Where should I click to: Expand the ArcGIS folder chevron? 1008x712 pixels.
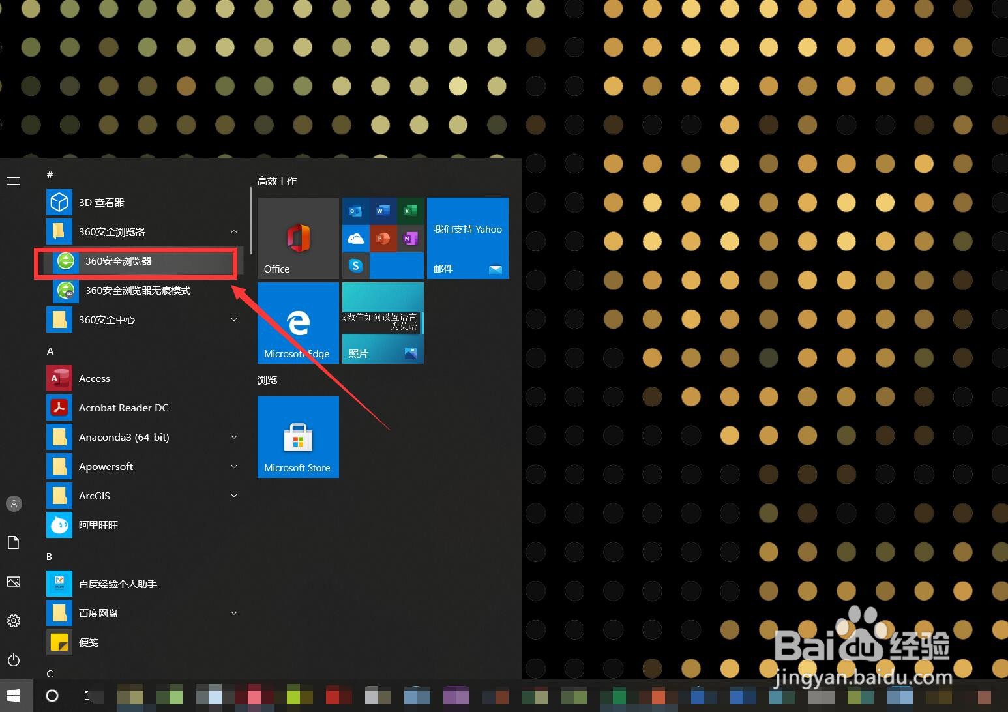[x=234, y=496]
